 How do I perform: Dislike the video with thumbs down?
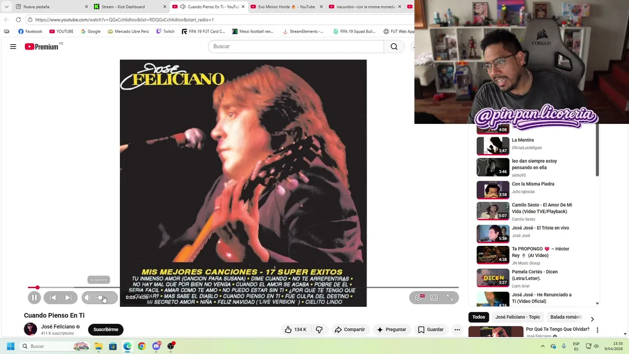319,329
